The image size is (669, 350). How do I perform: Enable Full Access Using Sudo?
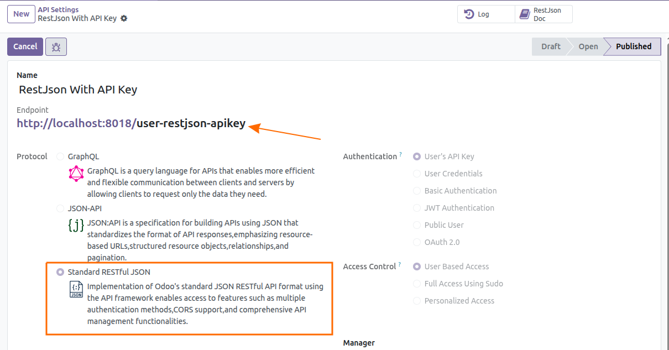pos(417,284)
